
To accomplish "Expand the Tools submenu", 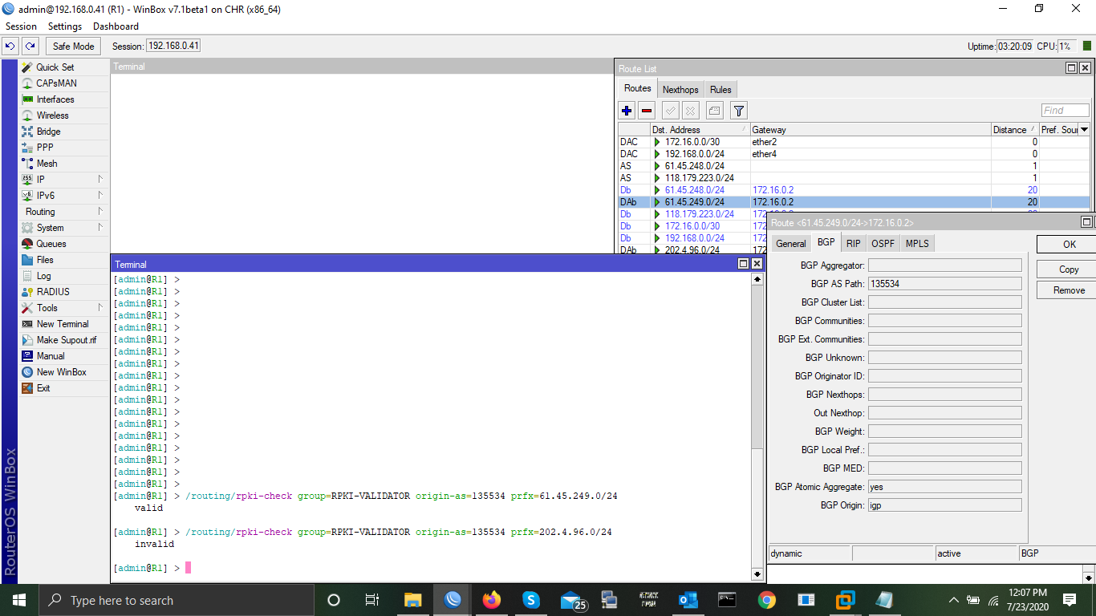I will pos(100,308).
